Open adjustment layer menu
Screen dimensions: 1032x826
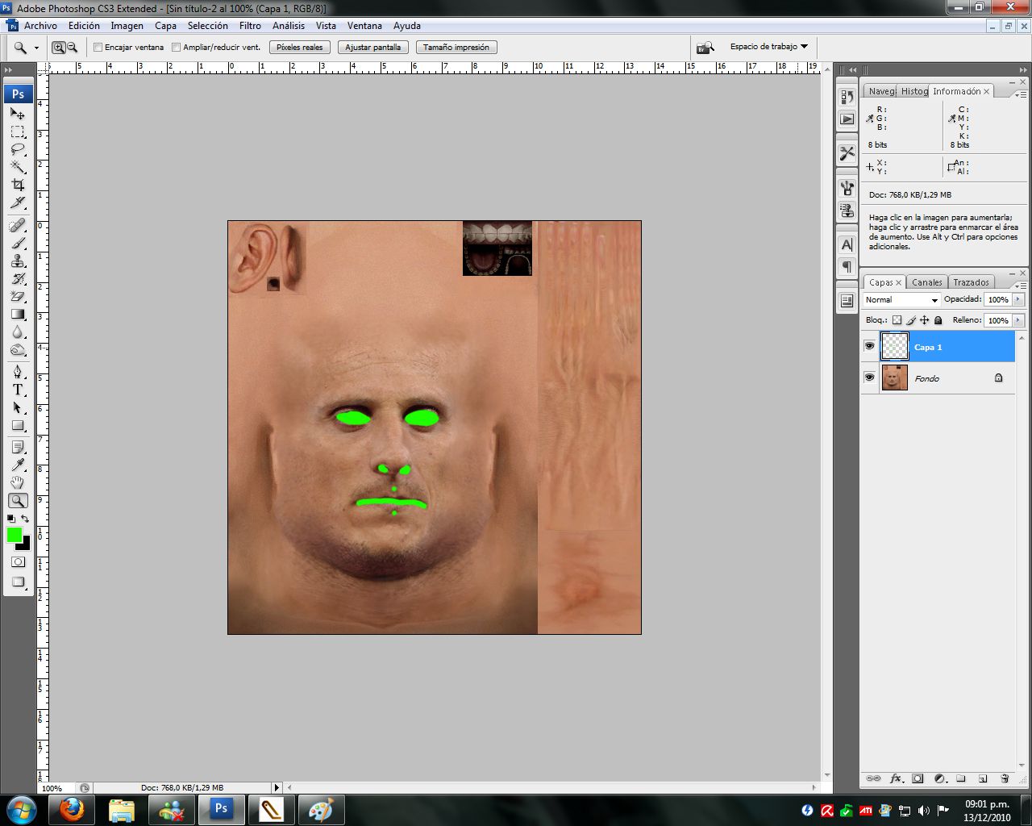[x=939, y=778]
